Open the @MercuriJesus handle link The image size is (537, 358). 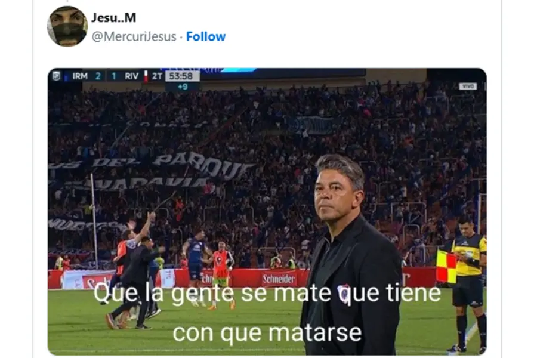pos(134,36)
